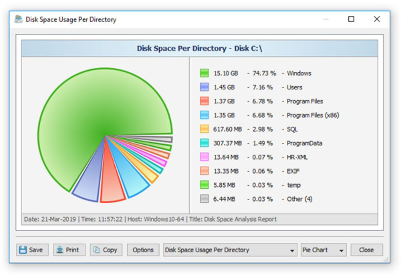Click the 'Other (4)' legend label
Image resolution: width=401 pixels, height=275 pixels.
pyautogui.click(x=299, y=199)
